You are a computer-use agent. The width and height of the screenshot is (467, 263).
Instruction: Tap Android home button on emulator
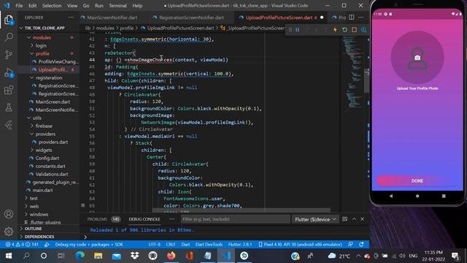(x=417, y=196)
